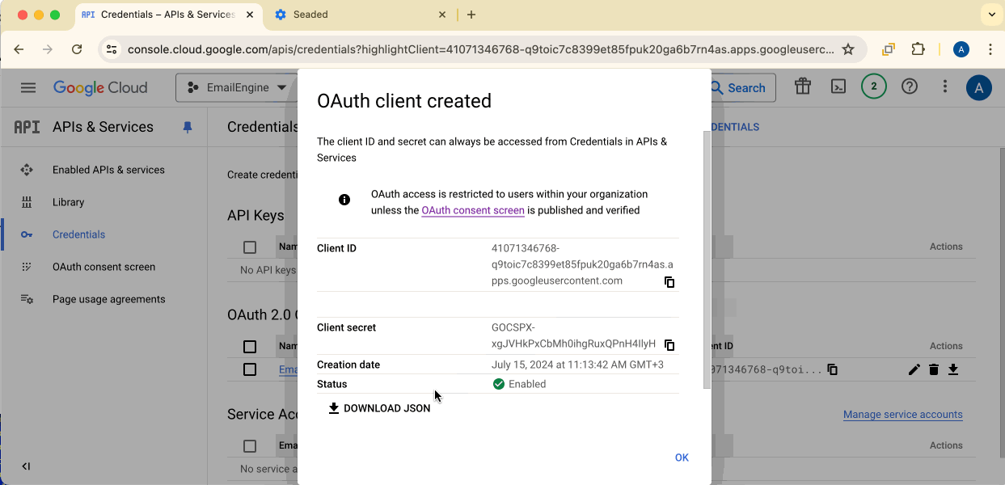Screen dimensions: 1005x485
Task: Check the Service Accounts header checkbox
Action: [250, 445]
